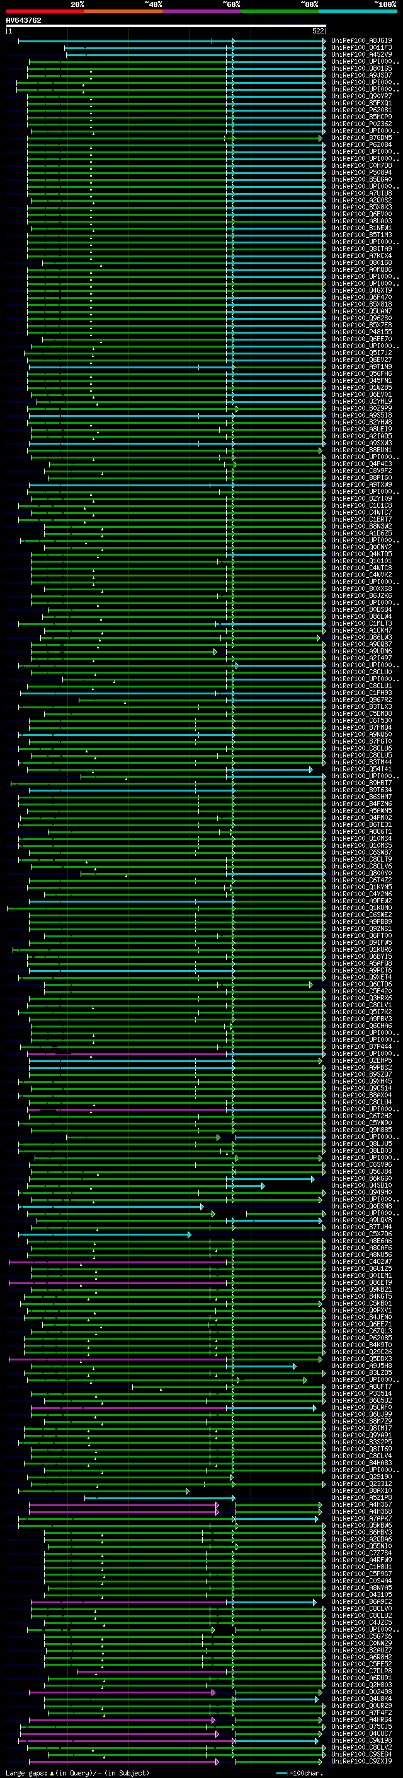
Task: Click the UniRef100_Q4SD10 label
Action: point(361,1186)
